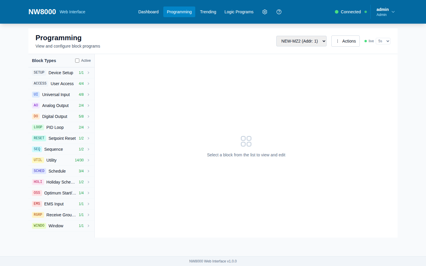The width and height of the screenshot is (426, 266).
Task: Select Analog Output row label
Action: pyautogui.click(x=55, y=106)
